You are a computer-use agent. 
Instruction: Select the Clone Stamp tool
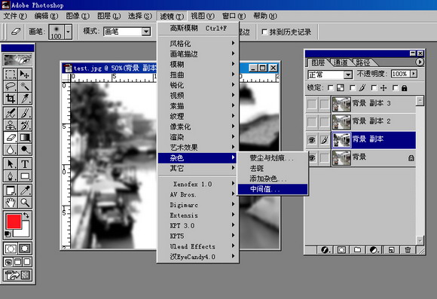[11, 125]
